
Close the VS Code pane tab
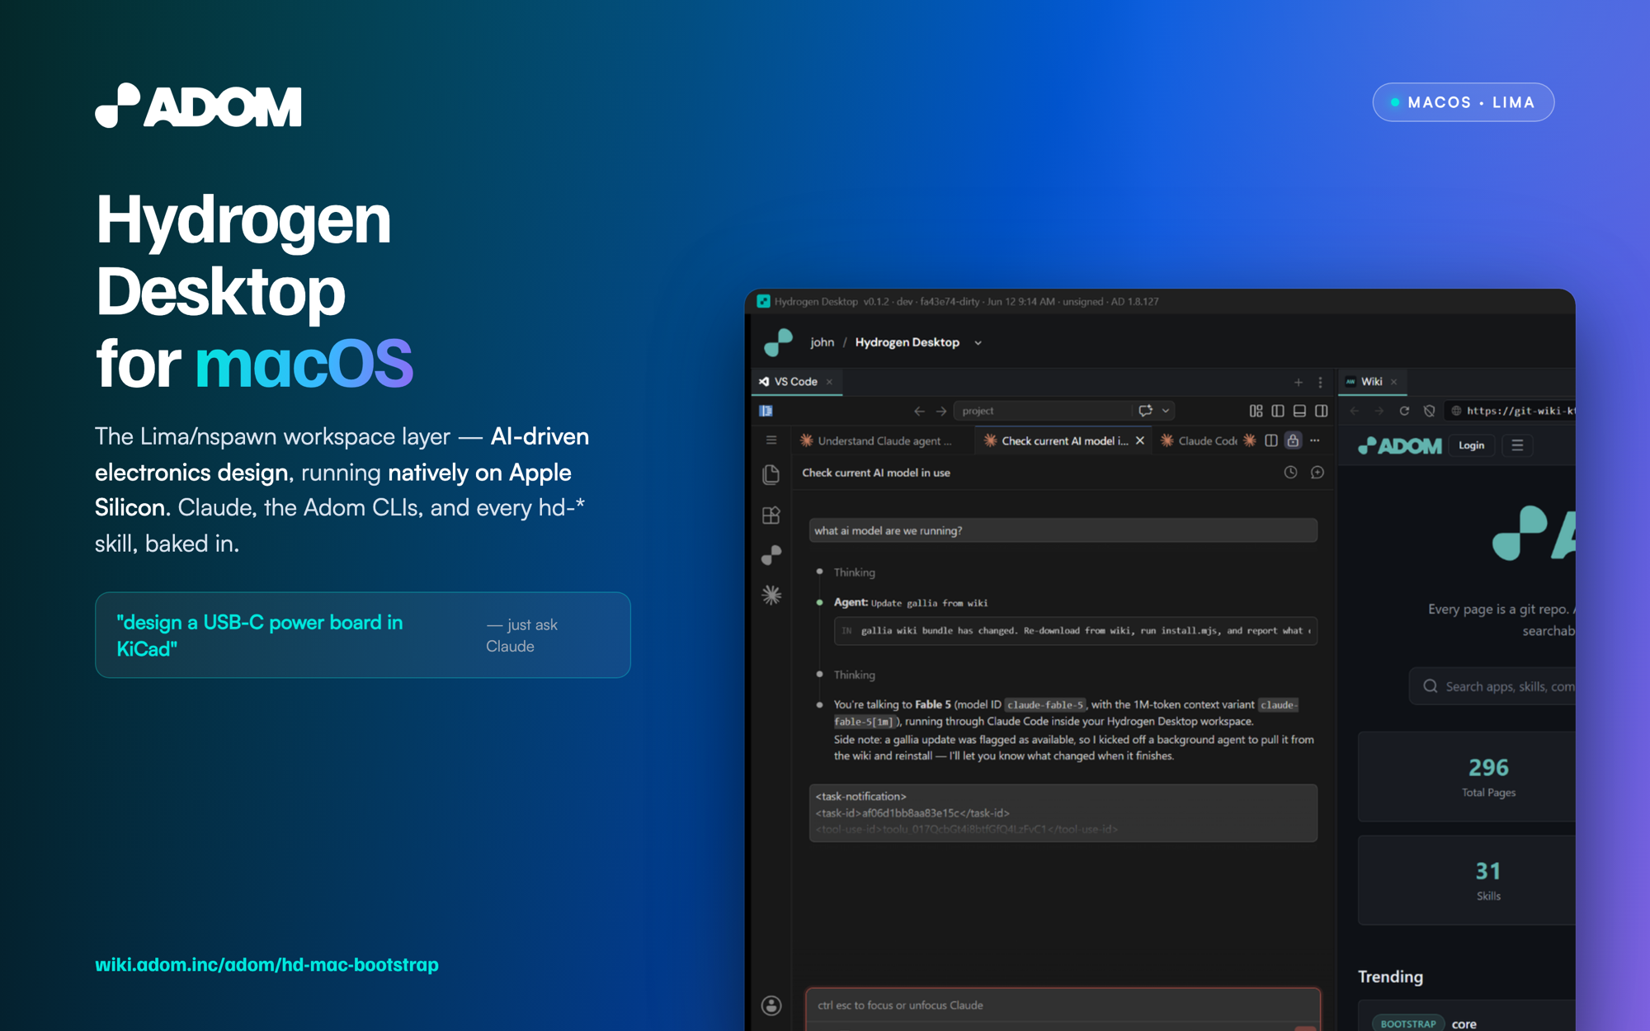pos(829,382)
